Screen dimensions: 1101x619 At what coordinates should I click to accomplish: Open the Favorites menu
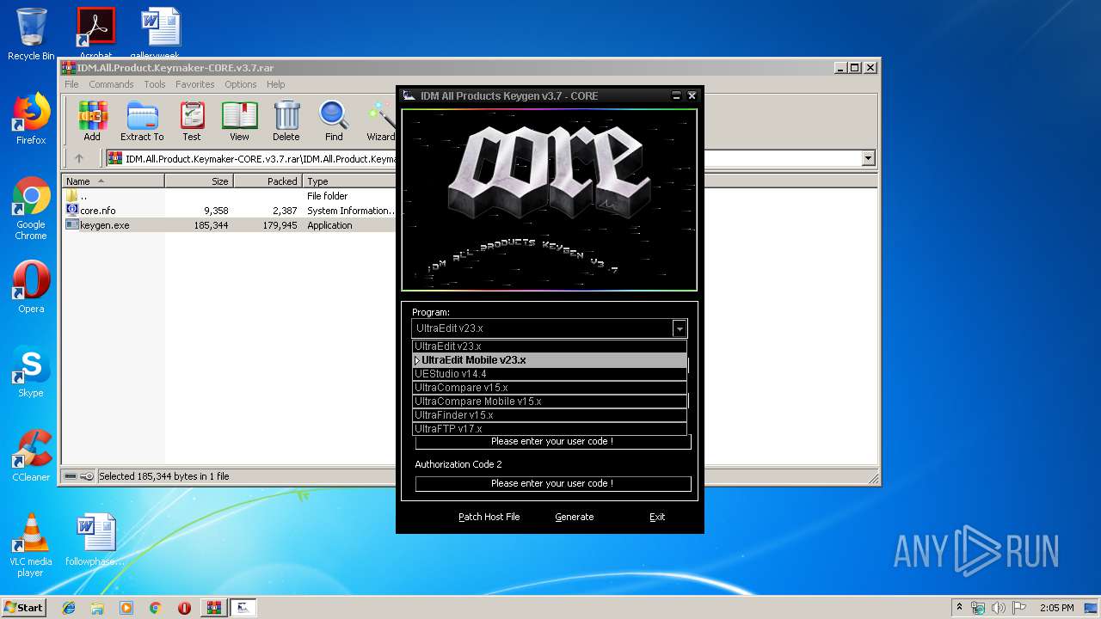tap(194, 84)
